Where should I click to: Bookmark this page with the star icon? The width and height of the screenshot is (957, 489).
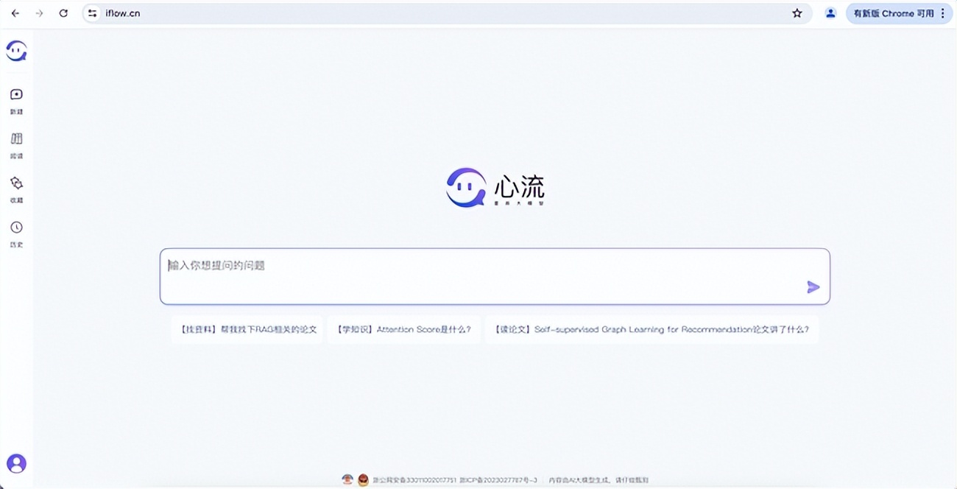[797, 13]
